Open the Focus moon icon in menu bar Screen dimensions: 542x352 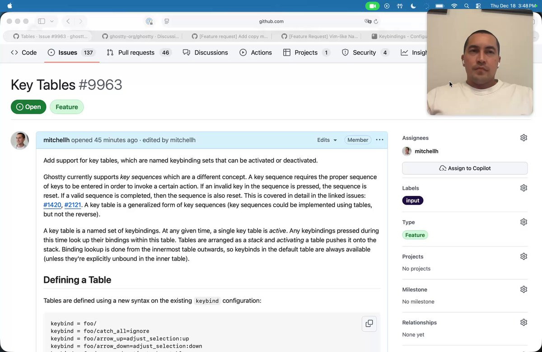coord(413,6)
